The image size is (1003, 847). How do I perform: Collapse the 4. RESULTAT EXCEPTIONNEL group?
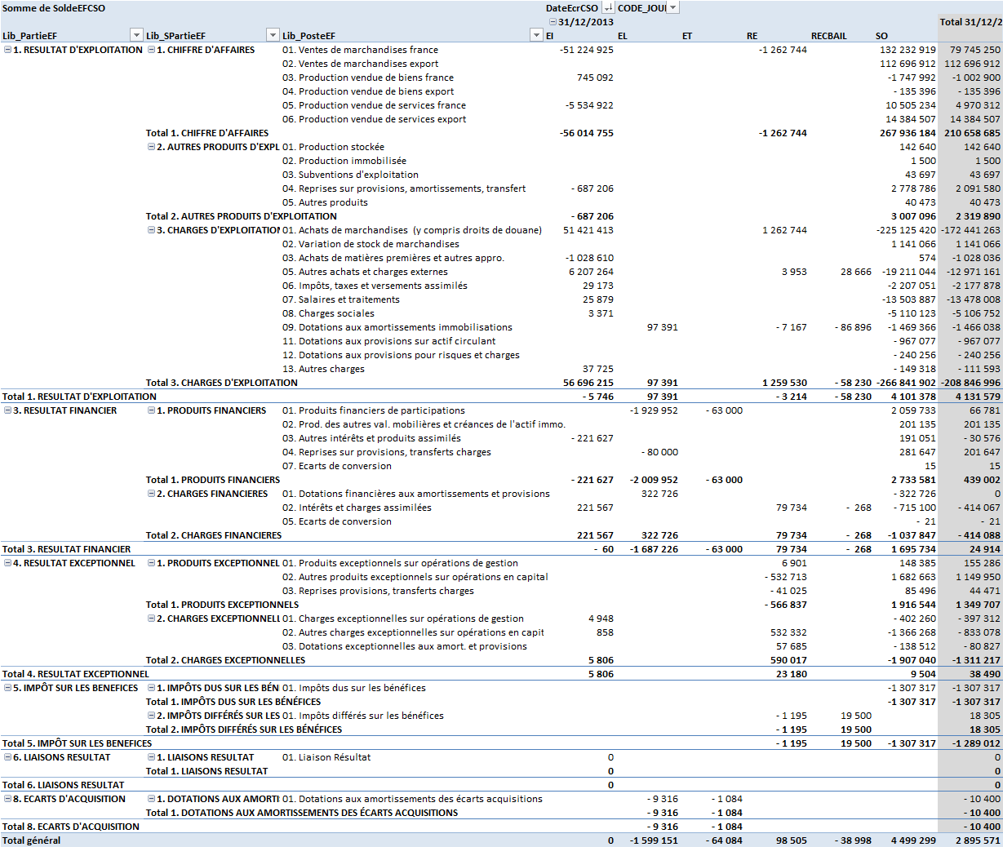click(x=8, y=563)
